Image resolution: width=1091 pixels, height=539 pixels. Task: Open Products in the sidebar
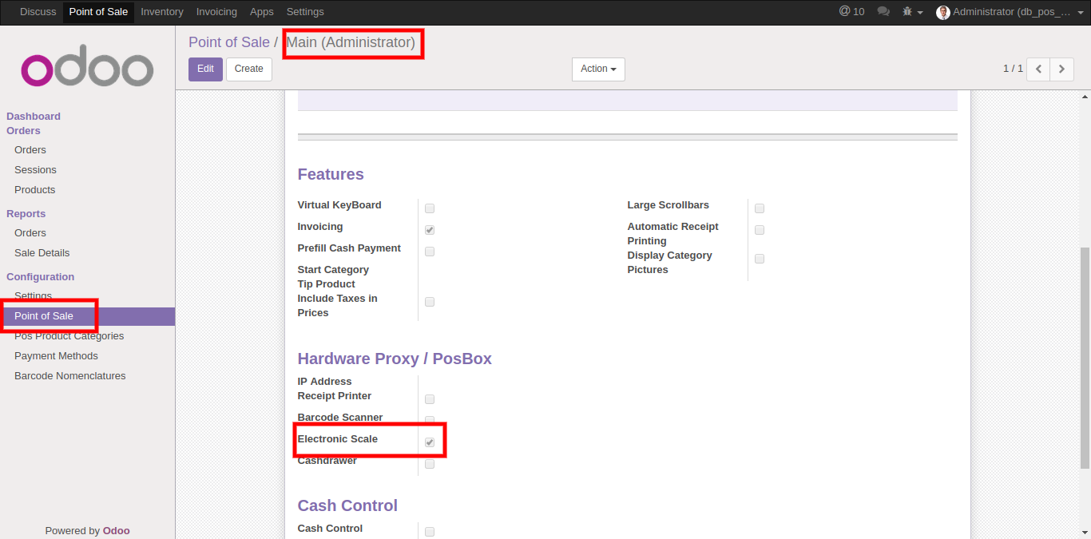tap(35, 190)
